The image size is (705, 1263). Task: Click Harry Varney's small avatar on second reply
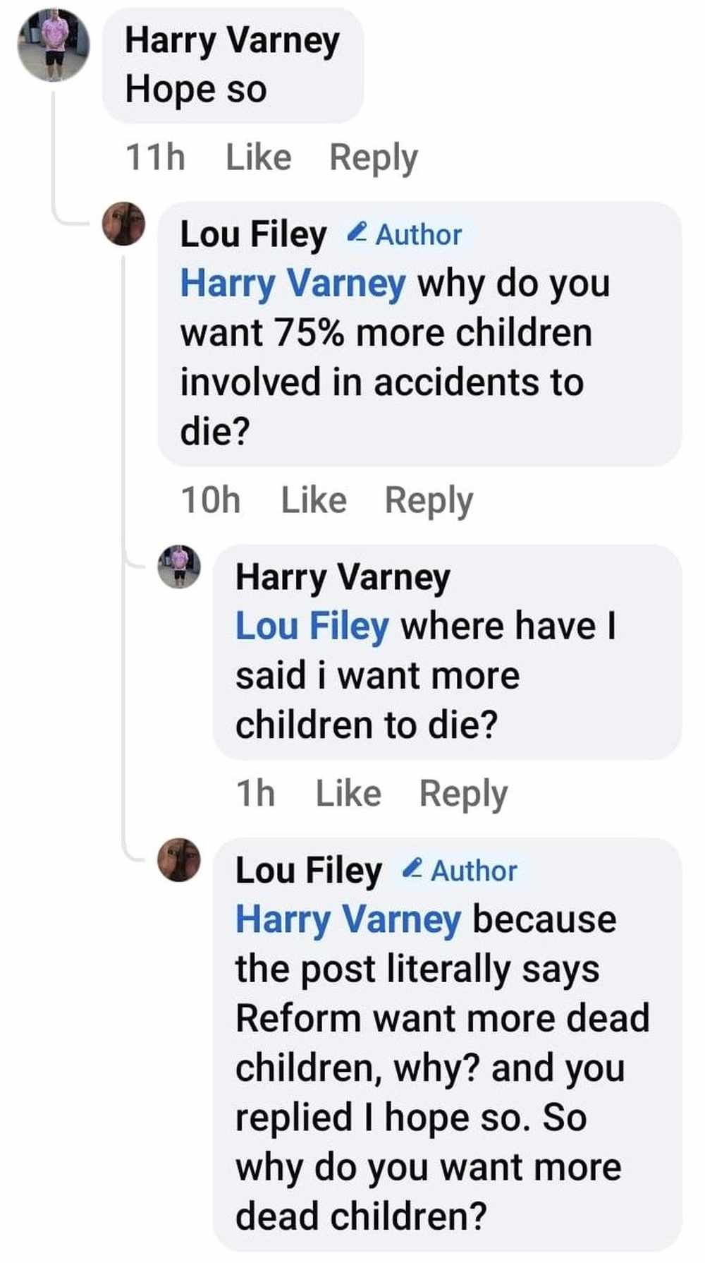[x=179, y=567]
